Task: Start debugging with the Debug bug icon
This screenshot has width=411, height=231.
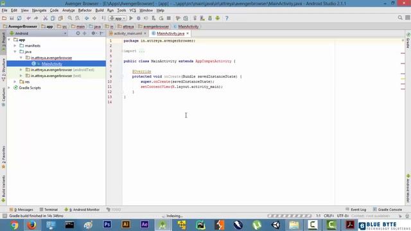Action: (139, 18)
